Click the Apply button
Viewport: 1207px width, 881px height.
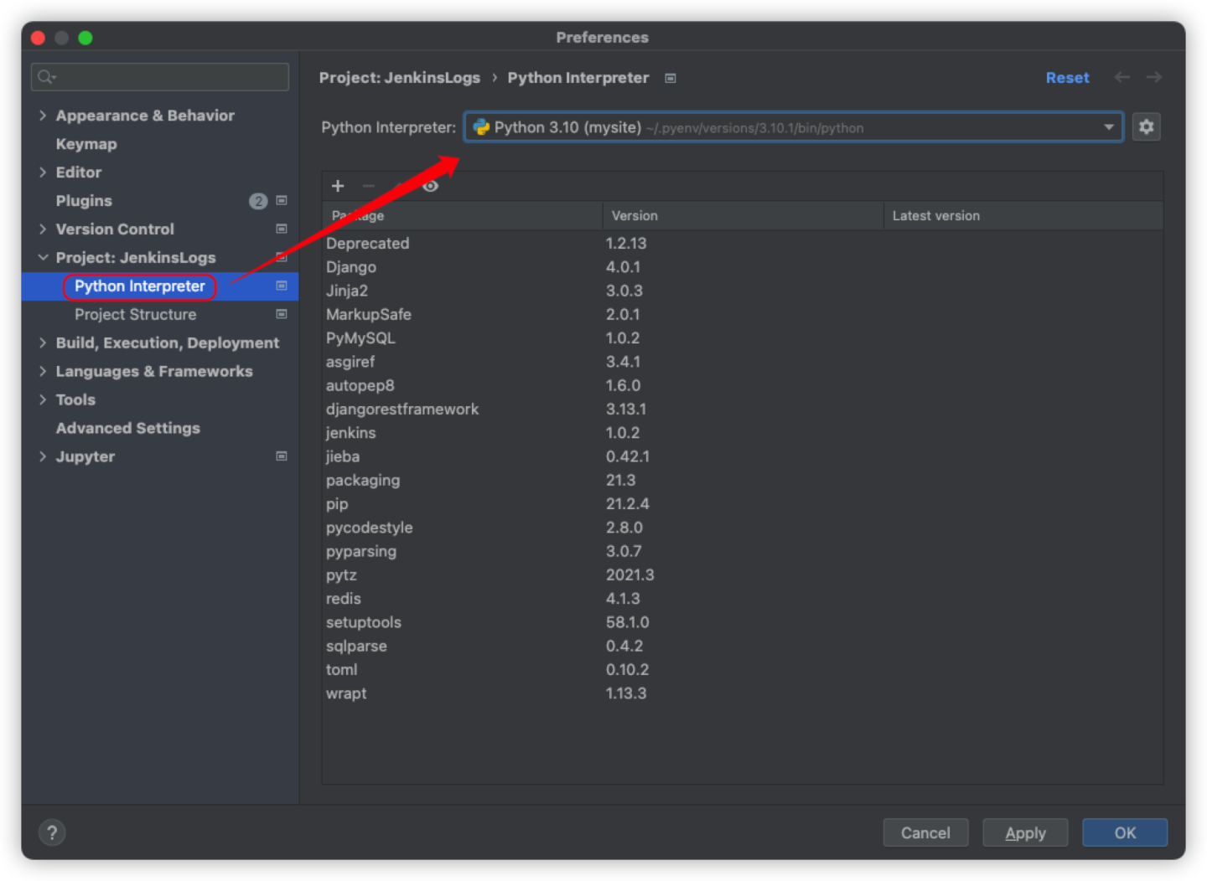coord(1025,832)
